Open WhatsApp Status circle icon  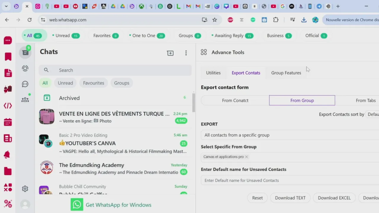pyautogui.click(x=25, y=68)
